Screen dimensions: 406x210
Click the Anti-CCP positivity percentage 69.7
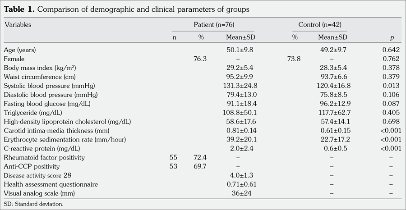(x=201, y=167)
